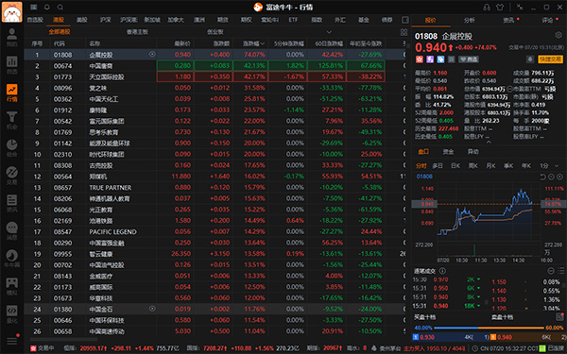Sort by the 涨跌幅 column header
The width and height of the screenshot is (567, 354).
point(253,43)
